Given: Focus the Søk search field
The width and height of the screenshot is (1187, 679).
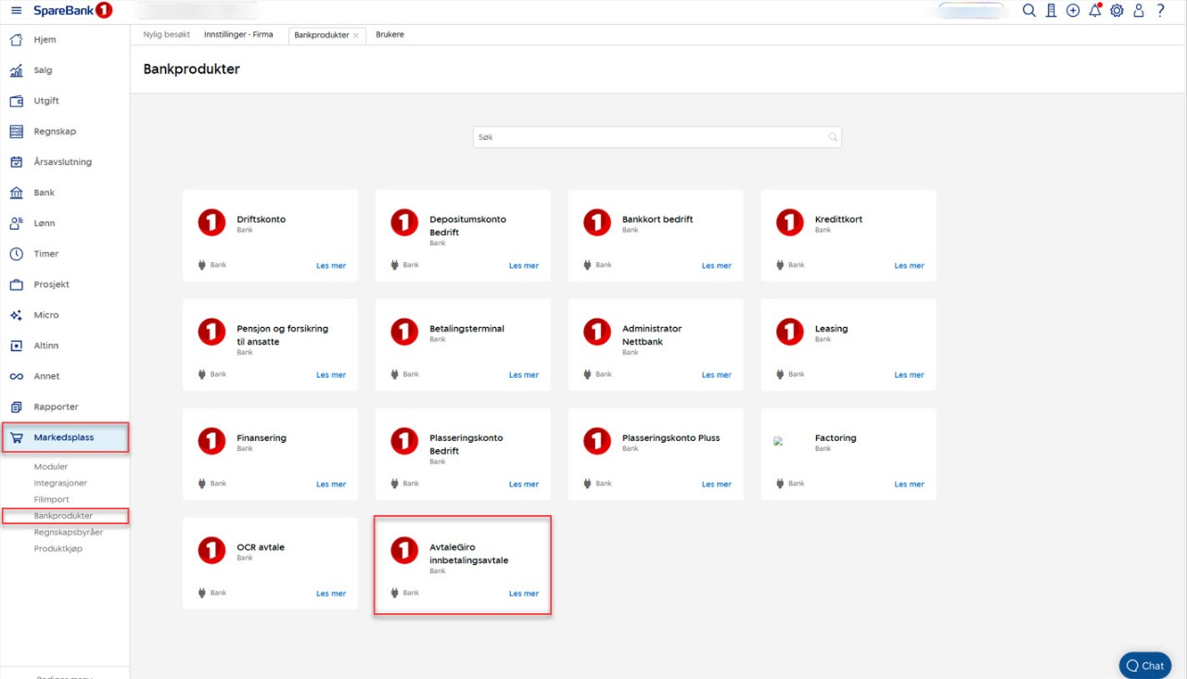Looking at the screenshot, I should 657,137.
